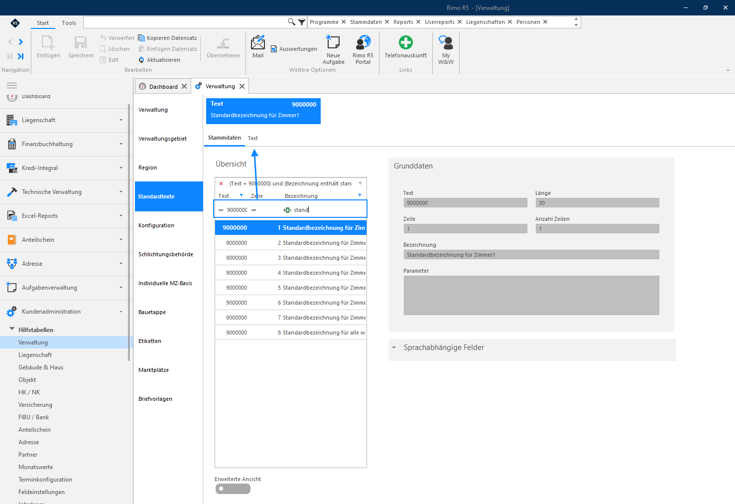Go to the next record arrow
Viewport: 735px width, 504px height.
coord(21,42)
